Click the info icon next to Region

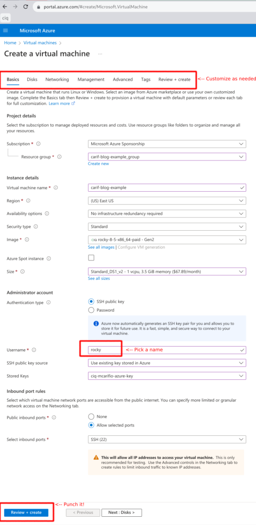[28, 200]
